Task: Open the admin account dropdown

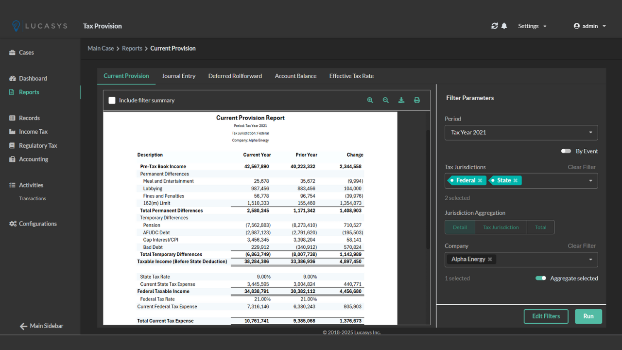Action: 589,26
